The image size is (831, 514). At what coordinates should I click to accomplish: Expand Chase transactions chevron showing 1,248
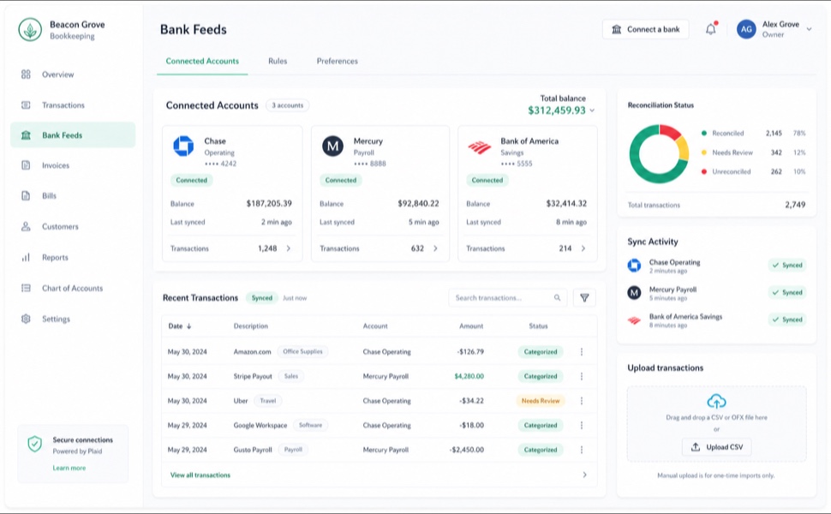tap(289, 248)
